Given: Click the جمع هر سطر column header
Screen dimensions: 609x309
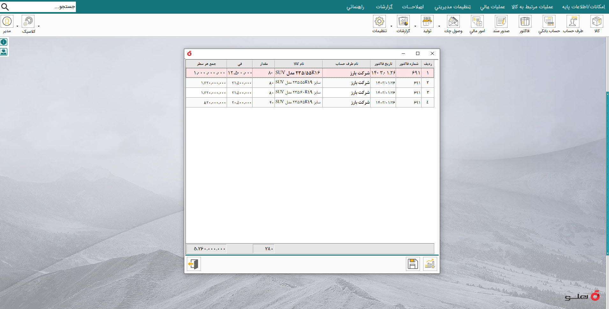Looking at the screenshot, I should [x=206, y=64].
